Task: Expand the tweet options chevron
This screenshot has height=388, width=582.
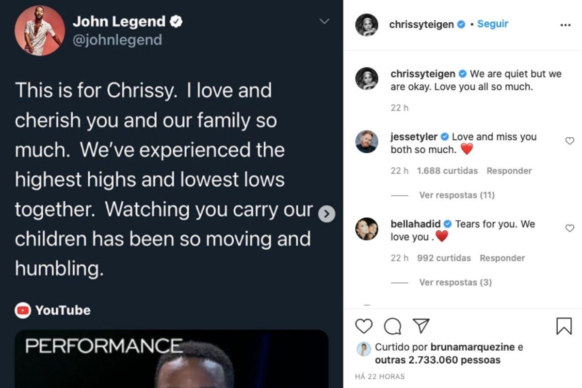Action: [x=324, y=21]
